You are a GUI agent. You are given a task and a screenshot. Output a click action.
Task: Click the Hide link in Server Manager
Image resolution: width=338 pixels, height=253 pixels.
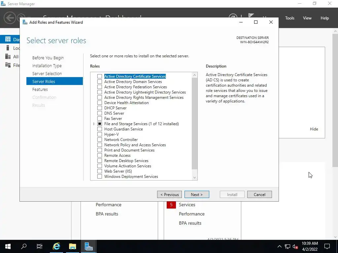point(314,129)
